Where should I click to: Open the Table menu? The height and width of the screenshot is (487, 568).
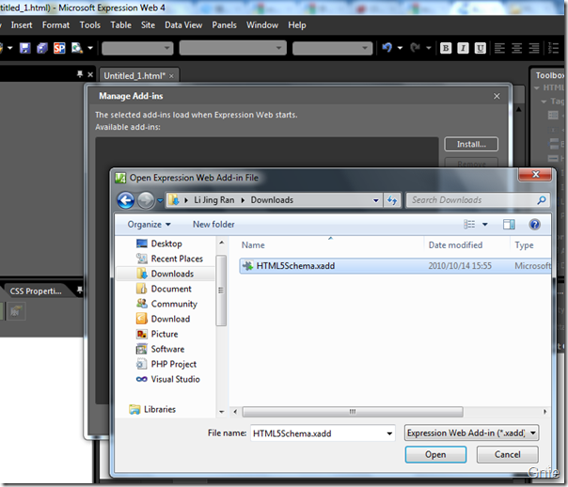pyautogui.click(x=120, y=25)
